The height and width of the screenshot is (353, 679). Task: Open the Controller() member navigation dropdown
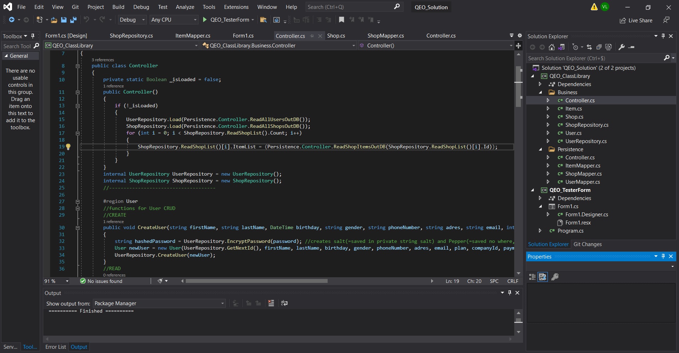[x=436, y=45]
